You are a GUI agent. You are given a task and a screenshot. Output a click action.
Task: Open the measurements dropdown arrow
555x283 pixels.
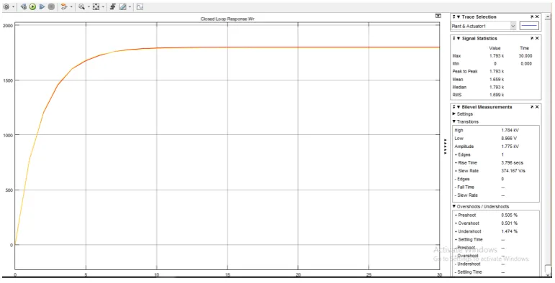pos(130,6)
